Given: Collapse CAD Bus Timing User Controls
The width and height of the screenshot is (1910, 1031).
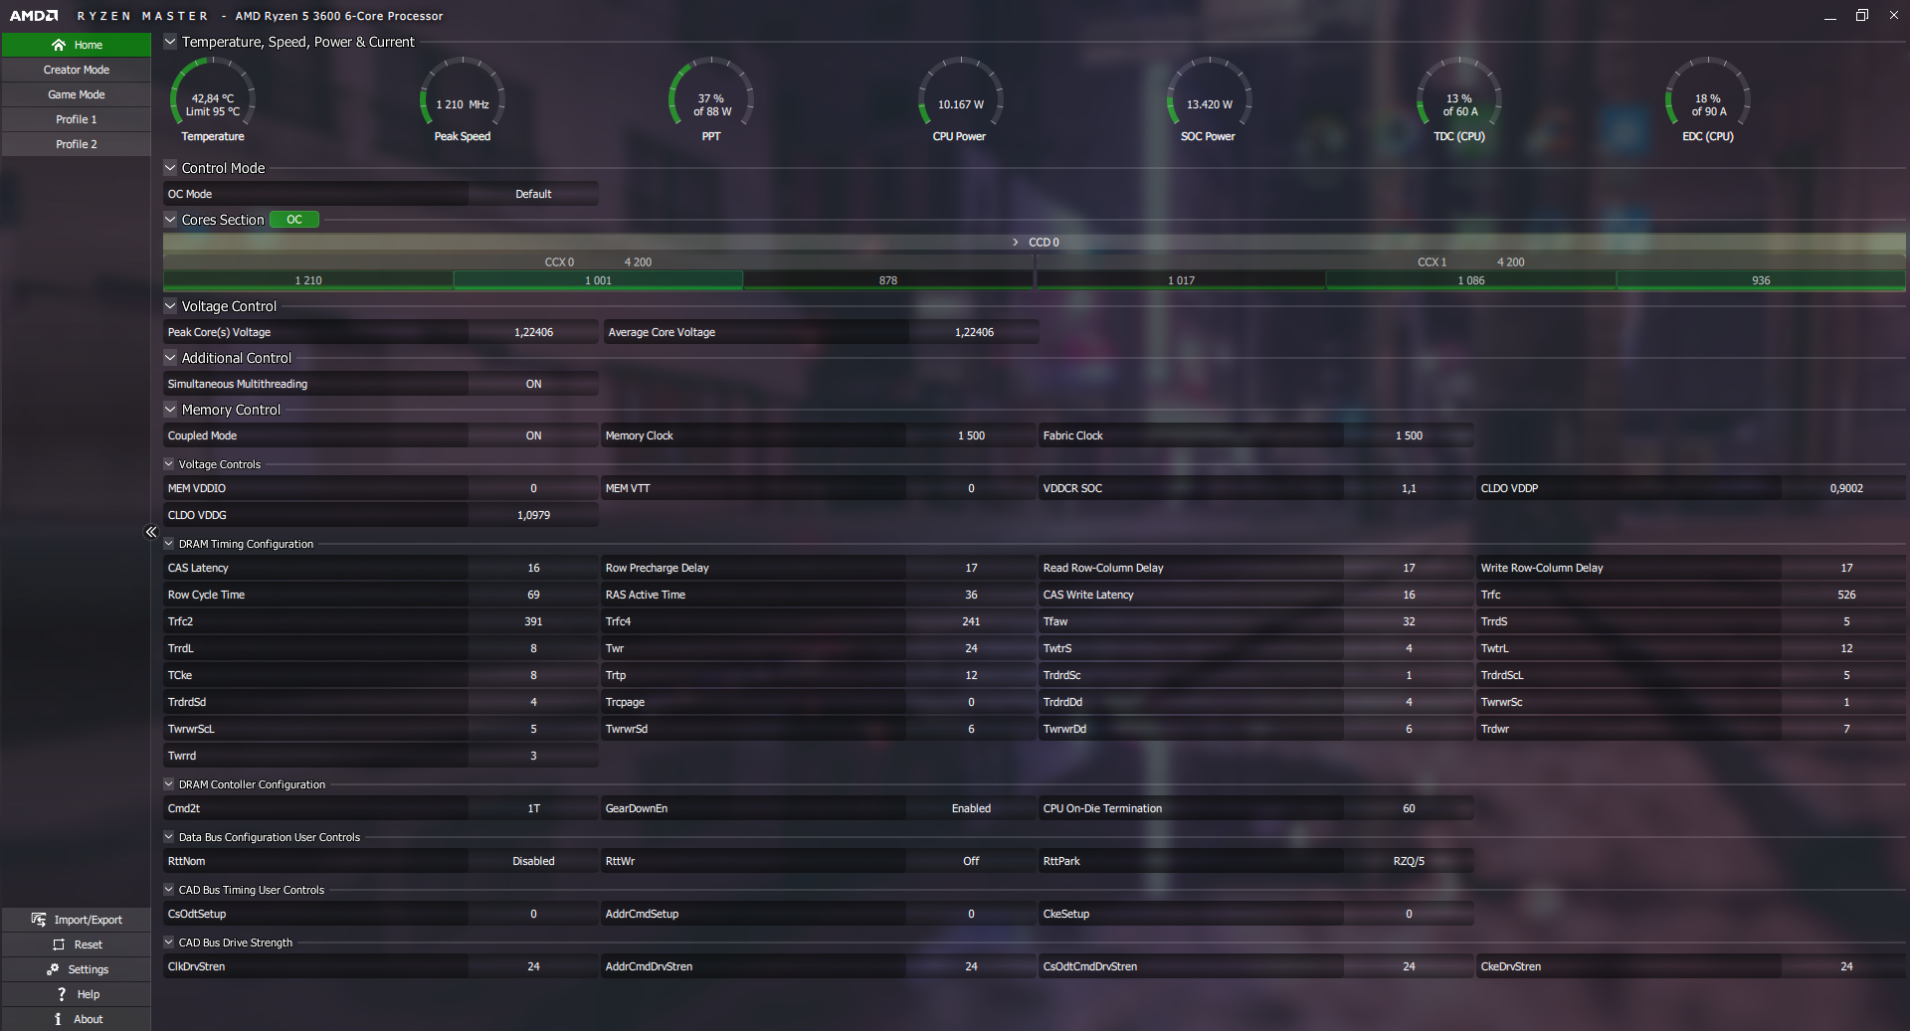Looking at the screenshot, I should pos(169,890).
